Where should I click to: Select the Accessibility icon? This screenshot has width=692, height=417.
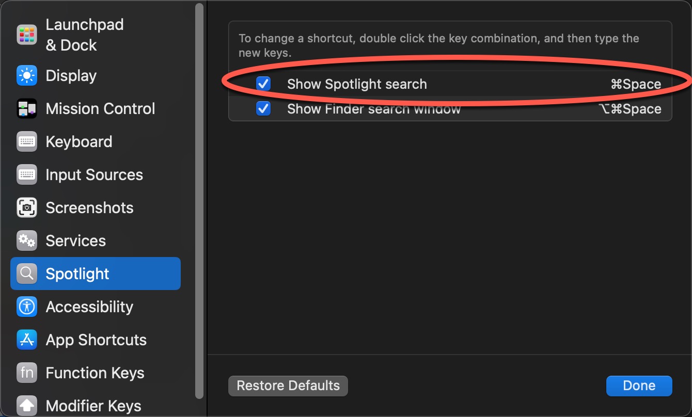point(26,307)
